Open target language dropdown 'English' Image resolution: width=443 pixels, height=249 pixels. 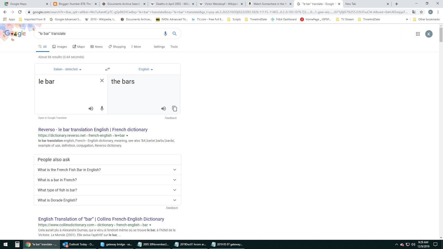[146, 69]
